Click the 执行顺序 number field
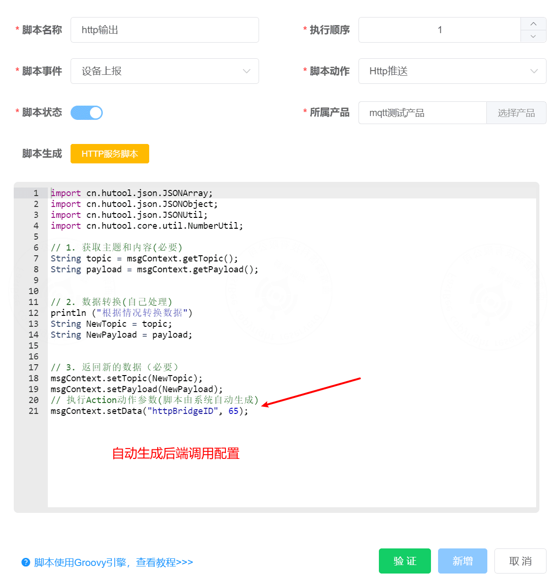Viewport: 556px width, 583px height. pyautogui.click(x=439, y=30)
